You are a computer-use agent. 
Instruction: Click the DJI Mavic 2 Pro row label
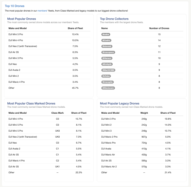coord(109,137)
